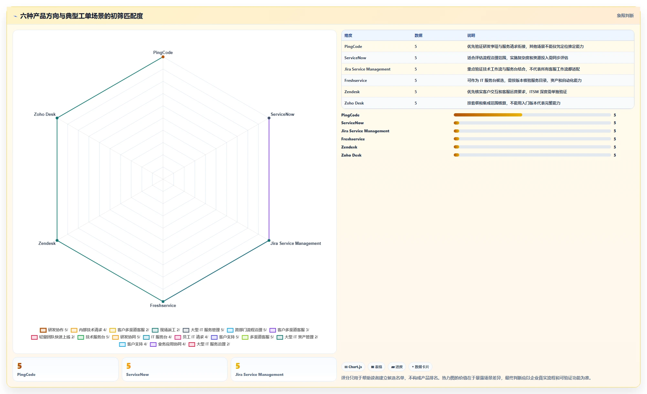
Task: Open the ServiceNow score card
Action: pyautogui.click(x=175, y=369)
